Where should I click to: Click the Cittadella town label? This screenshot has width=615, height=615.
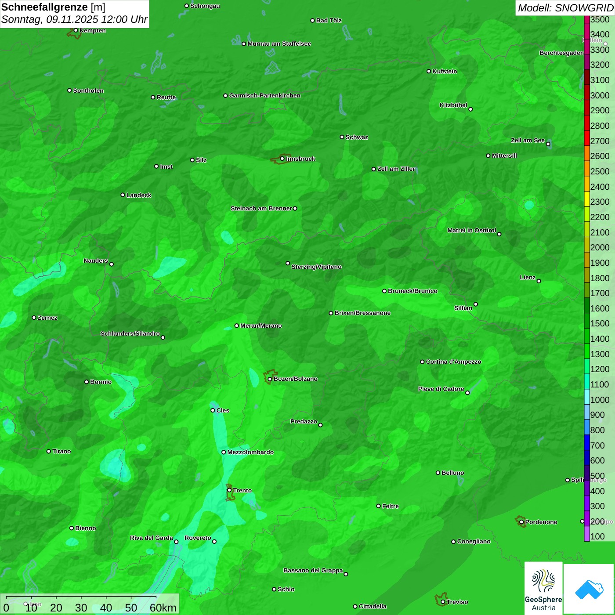373,606
